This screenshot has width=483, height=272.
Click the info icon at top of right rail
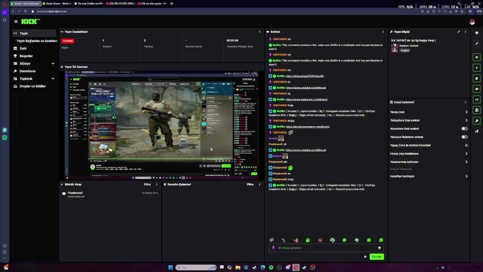pos(477,33)
